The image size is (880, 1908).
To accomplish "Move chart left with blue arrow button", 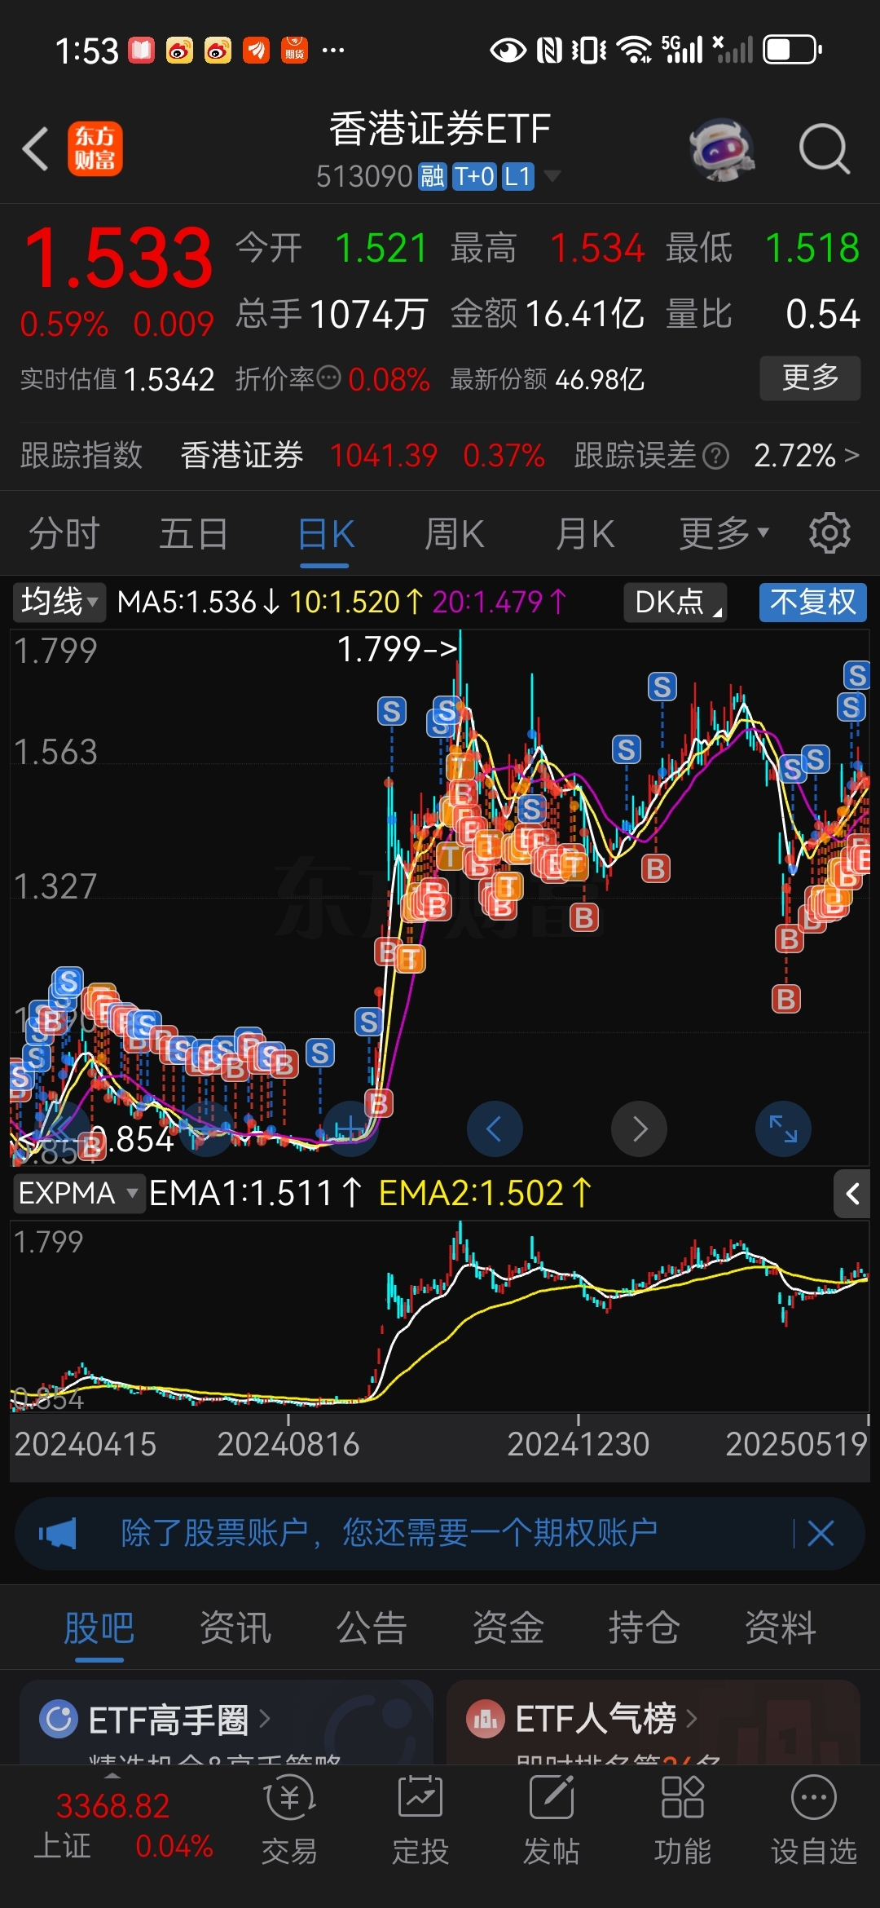I will [495, 1129].
